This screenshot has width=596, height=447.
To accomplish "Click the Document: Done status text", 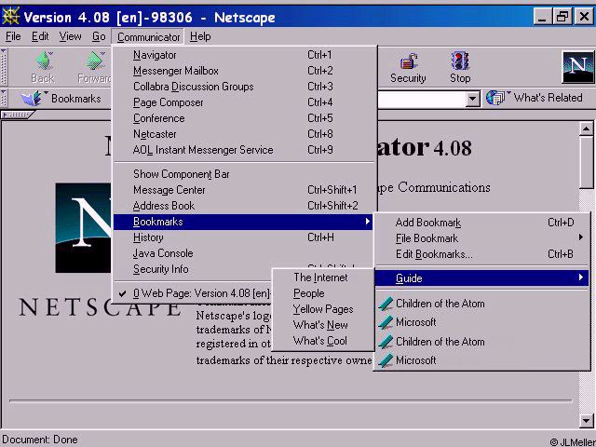I will [x=40, y=440].
